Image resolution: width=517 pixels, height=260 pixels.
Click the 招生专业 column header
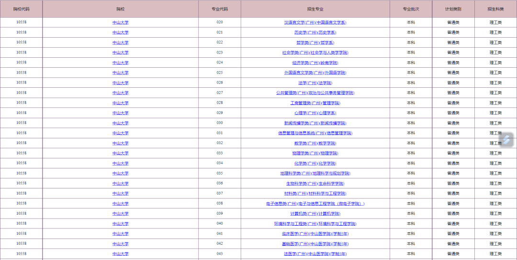coord(315,9)
